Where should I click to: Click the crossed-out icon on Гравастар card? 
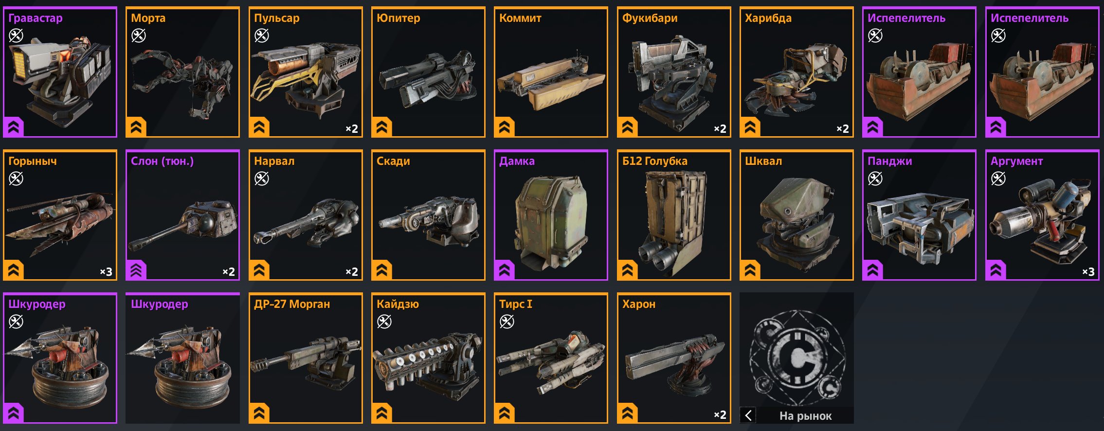(16, 36)
